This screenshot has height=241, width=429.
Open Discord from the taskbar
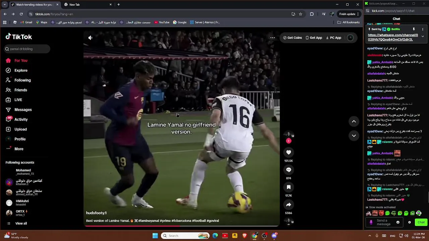(274, 236)
